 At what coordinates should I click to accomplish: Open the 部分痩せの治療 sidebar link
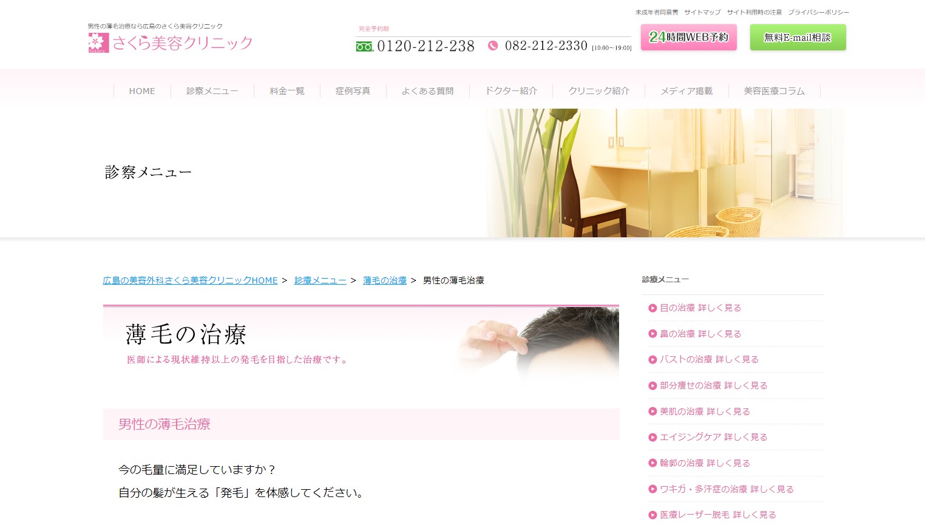713,385
